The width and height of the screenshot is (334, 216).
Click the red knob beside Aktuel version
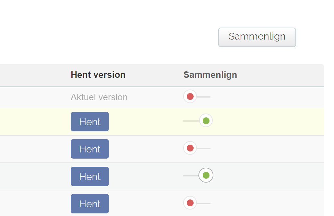point(190,96)
